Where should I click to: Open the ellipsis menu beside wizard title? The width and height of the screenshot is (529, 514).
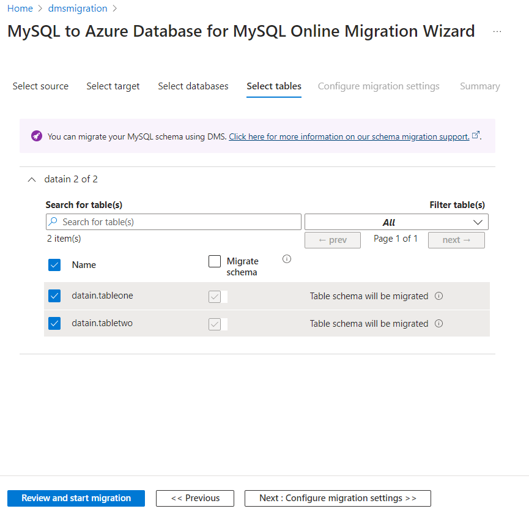pyautogui.click(x=497, y=32)
